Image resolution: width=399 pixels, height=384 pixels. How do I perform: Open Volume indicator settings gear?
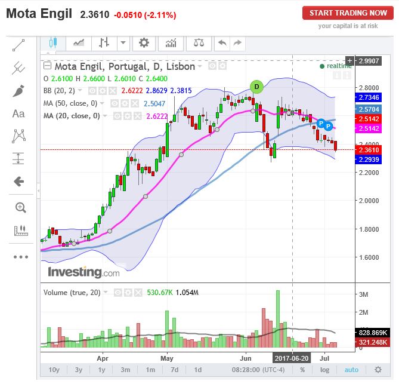click(128, 293)
